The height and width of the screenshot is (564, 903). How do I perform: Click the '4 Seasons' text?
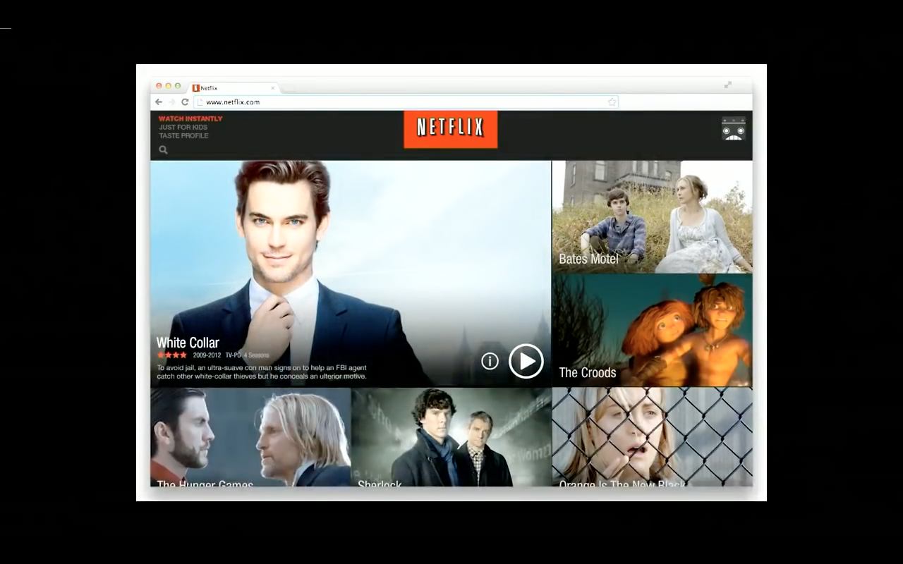pos(257,355)
